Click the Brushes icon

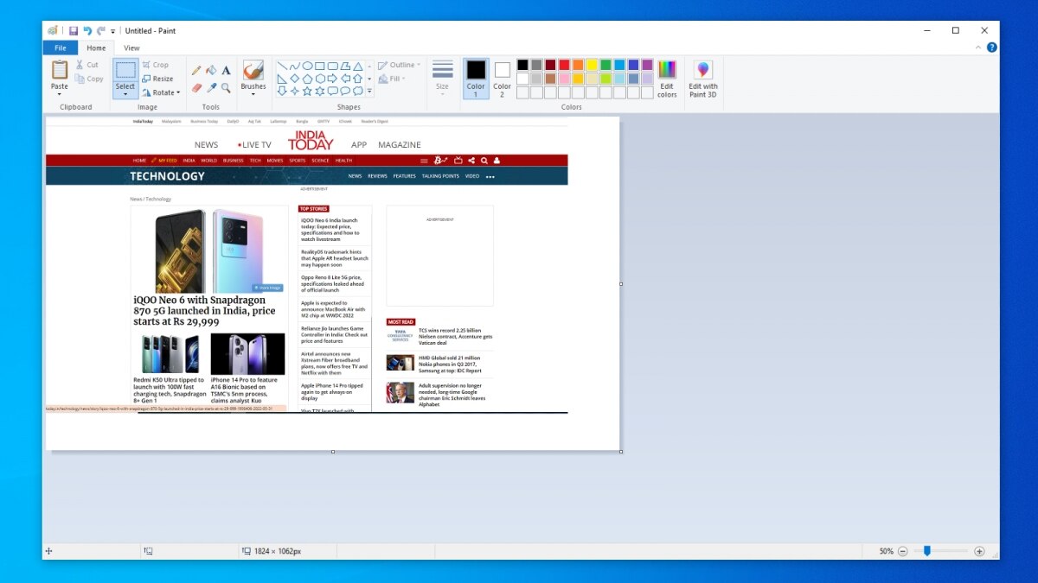click(253, 70)
